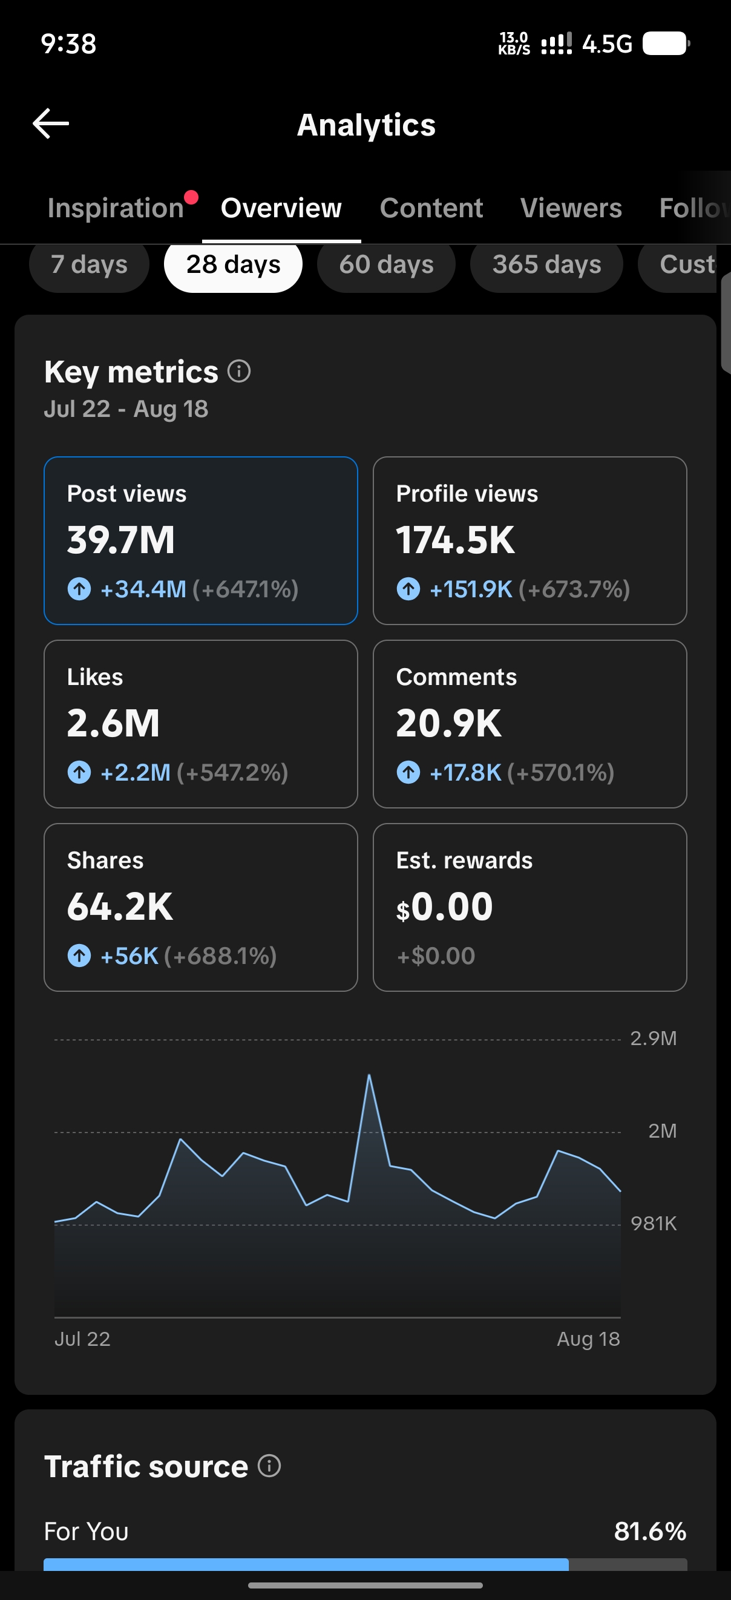Open the Inspiration tab
The width and height of the screenshot is (731, 1600).
click(x=116, y=208)
